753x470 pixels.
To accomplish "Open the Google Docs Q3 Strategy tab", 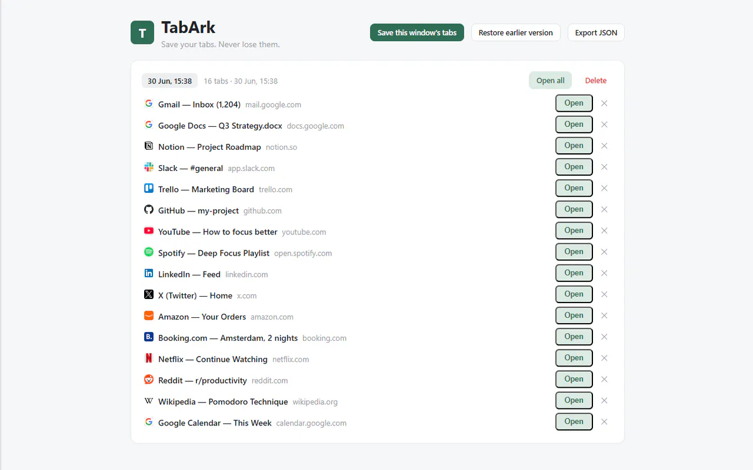I will pos(574,125).
